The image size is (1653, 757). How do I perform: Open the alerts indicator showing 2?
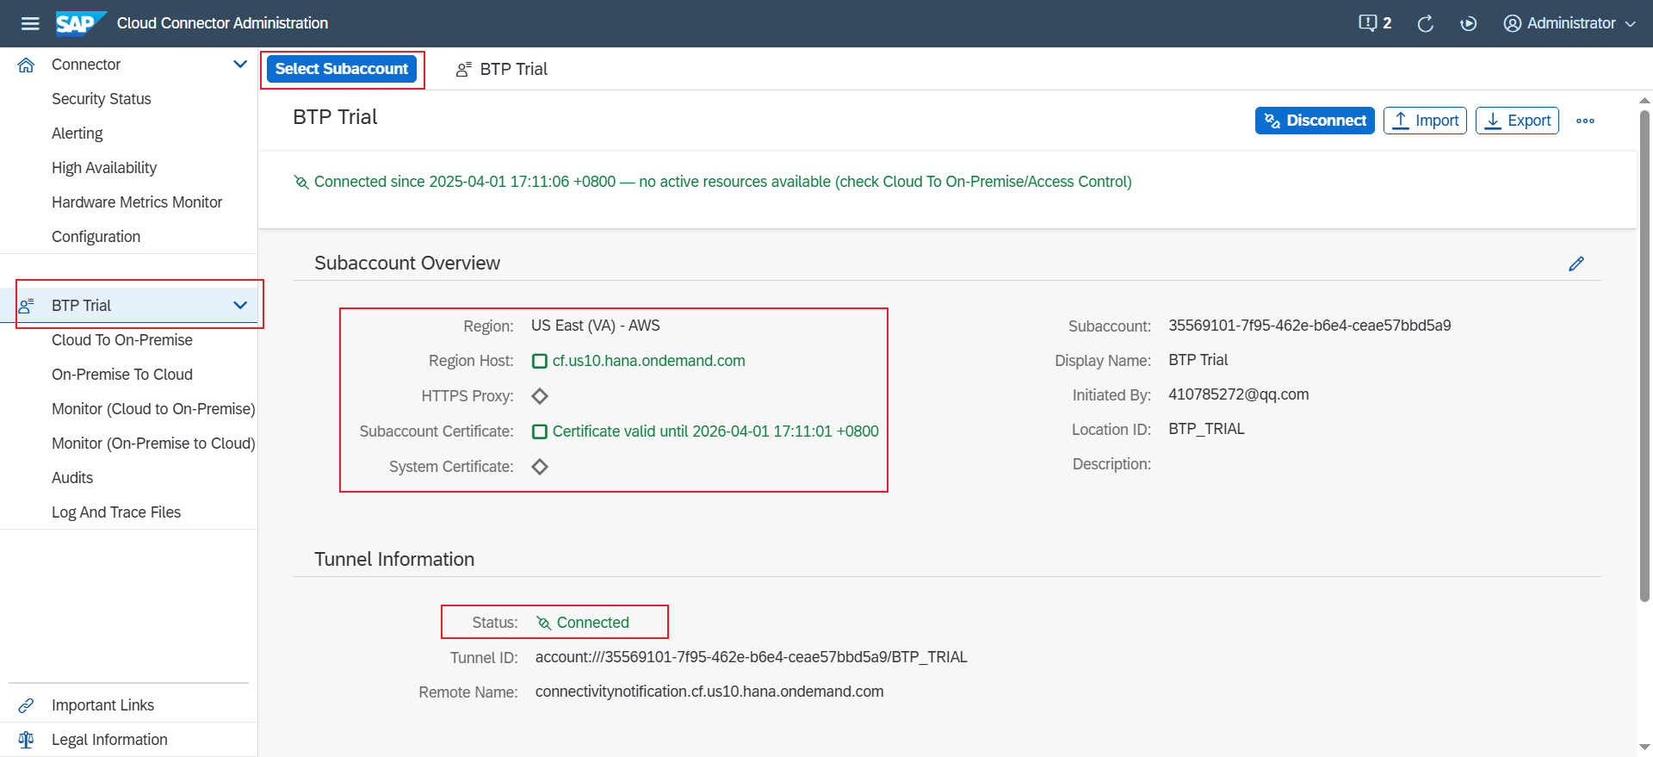(1375, 23)
